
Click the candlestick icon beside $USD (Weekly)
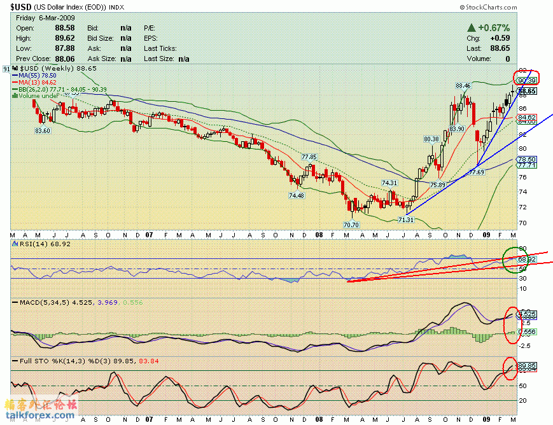pos(15,69)
